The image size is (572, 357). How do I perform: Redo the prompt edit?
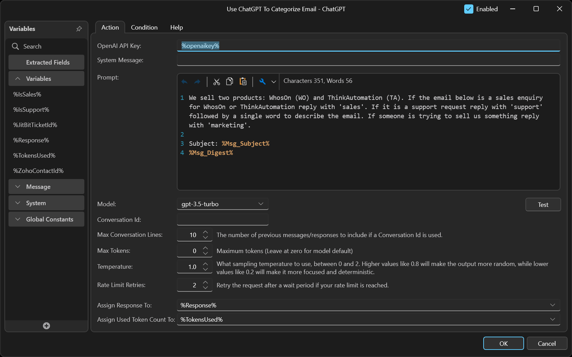point(197,82)
